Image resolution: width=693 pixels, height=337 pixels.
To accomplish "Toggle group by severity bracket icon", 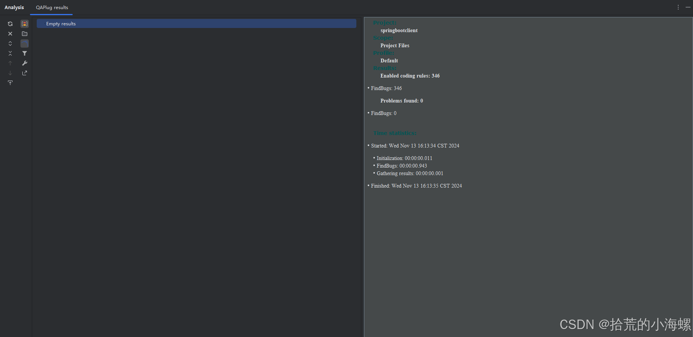I will coord(25,24).
